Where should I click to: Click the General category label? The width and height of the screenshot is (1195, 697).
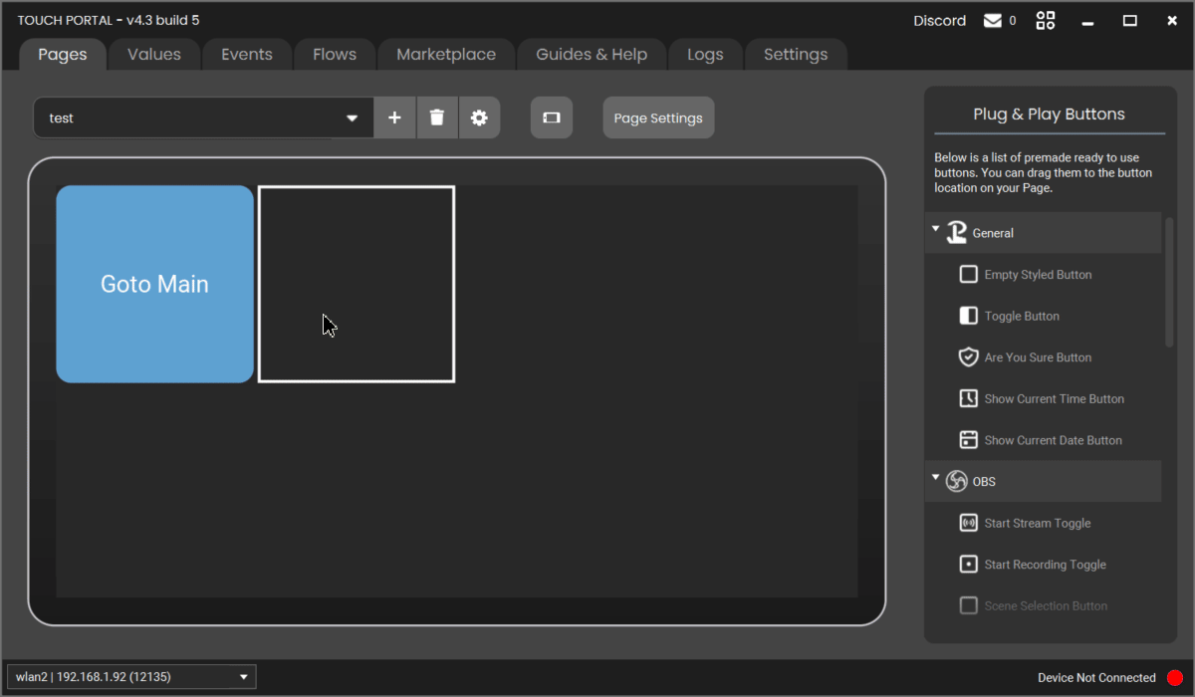point(993,233)
